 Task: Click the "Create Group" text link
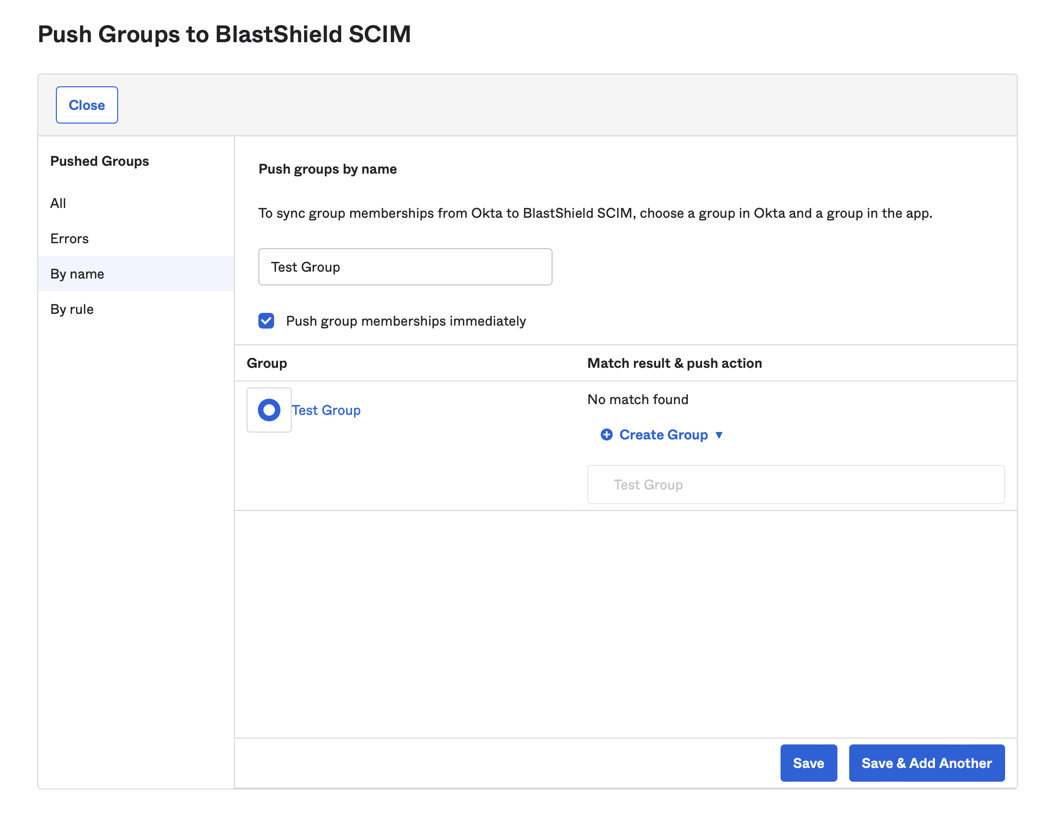[663, 434]
